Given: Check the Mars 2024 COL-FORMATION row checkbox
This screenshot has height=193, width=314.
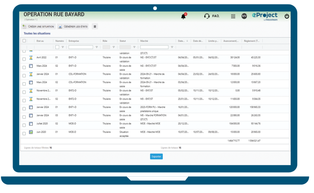Looking at the screenshot, I should (24, 84).
